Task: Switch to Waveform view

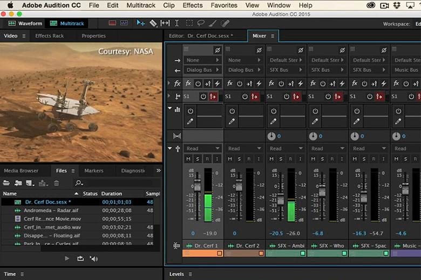Action: 25,24
